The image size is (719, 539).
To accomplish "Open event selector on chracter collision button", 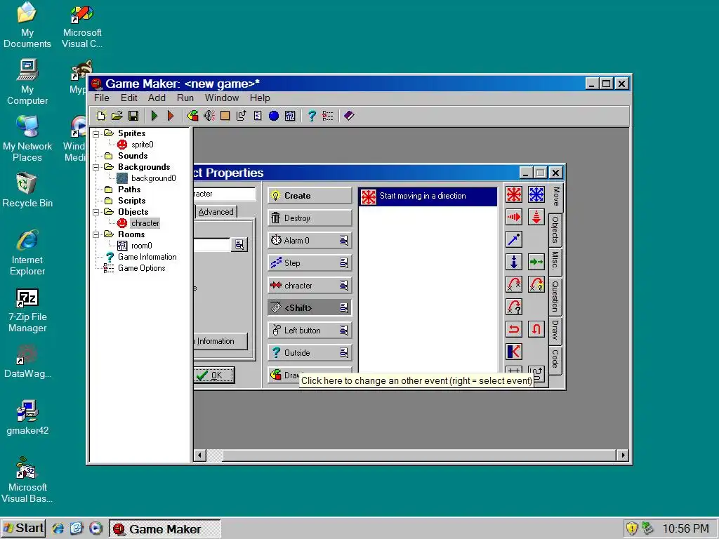I will (x=344, y=286).
